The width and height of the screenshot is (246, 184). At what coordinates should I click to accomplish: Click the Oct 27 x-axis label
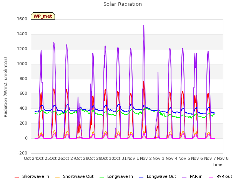pyautogui.click(x=69, y=158)
